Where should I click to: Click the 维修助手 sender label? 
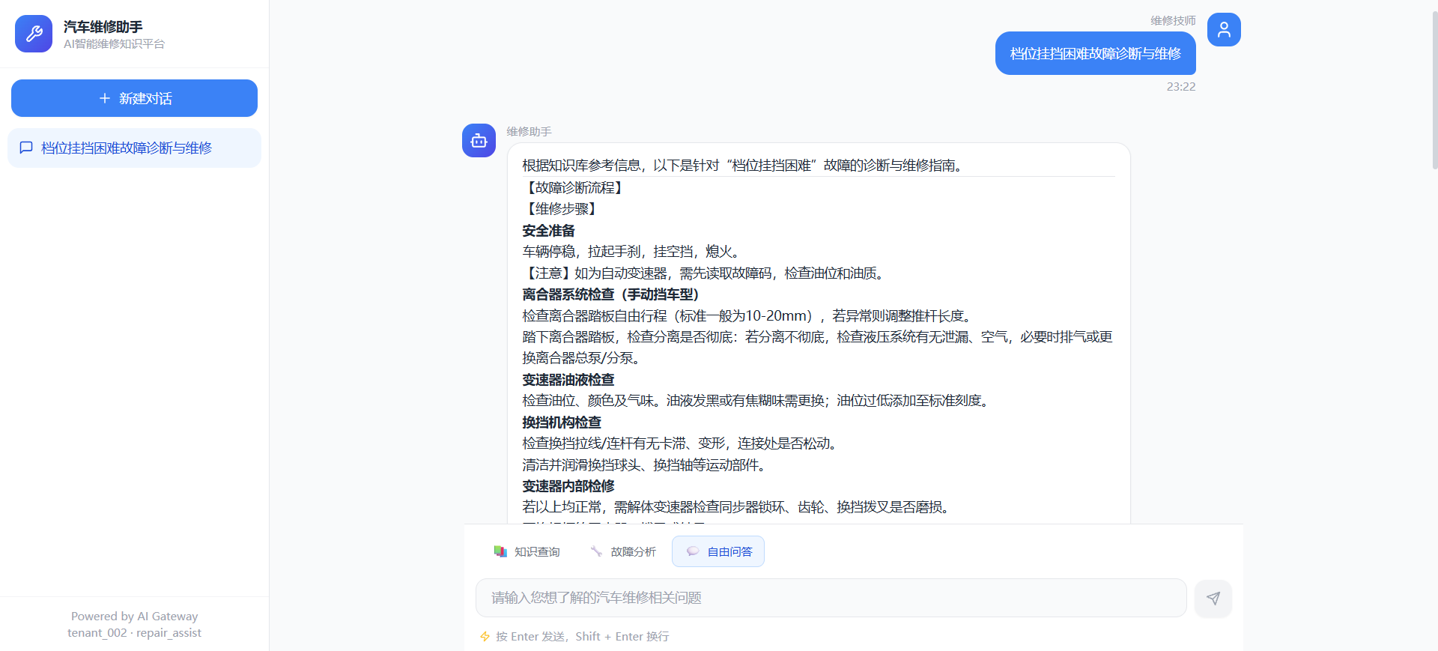529,131
